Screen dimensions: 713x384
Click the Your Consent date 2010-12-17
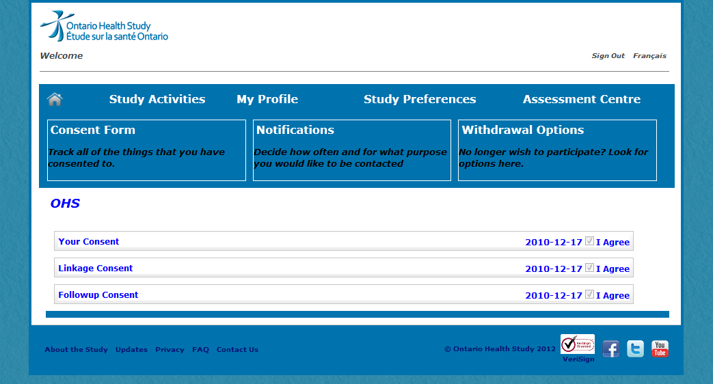(x=554, y=242)
